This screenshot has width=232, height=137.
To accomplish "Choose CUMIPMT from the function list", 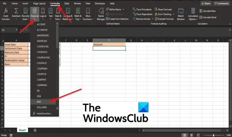I will click(x=43, y=80).
